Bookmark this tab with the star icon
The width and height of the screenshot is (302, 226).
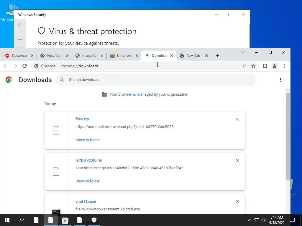pos(253,66)
